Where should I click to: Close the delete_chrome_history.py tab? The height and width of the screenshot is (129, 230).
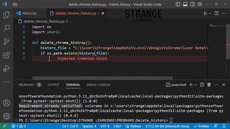[103, 13]
